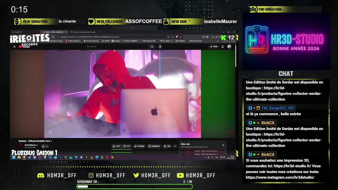Click the youtube.com address bar URL
Image resolution: width=338 pixels, height=190 pixels.
point(90,37)
